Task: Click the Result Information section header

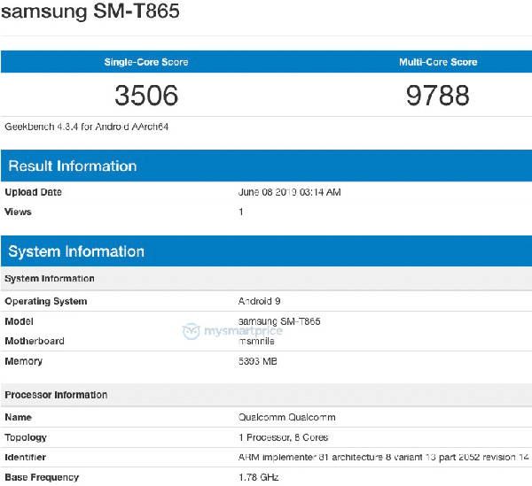Action: (x=73, y=166)
